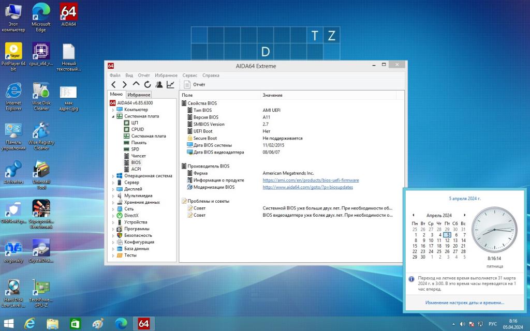Image resolution: width=530 pixels, height=331 pixels.
Task: Open Wise Disk Cleaner desktop icon
Action: pos(41,96)
